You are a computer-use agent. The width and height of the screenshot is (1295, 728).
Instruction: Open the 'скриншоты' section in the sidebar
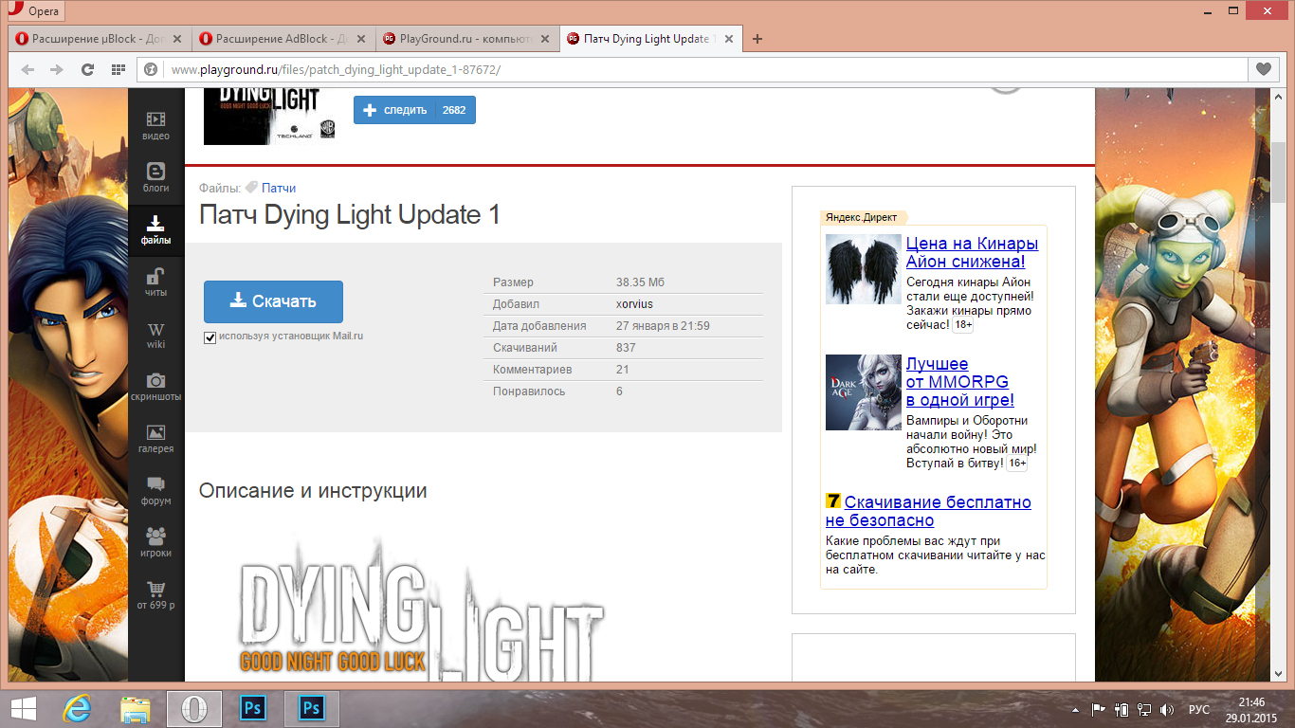pyautogui.click(x=156, y=387)
